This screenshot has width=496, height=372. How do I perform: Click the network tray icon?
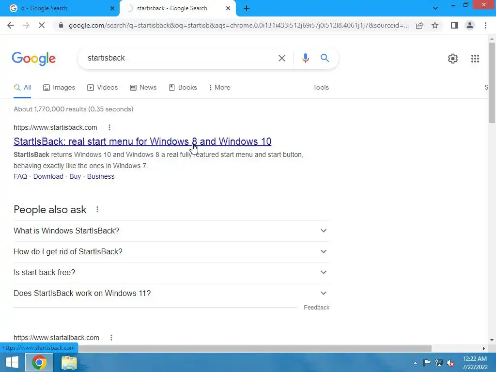(x=439, y=362)
